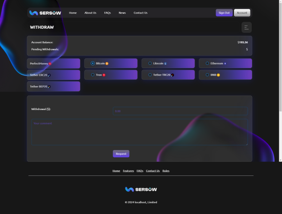The image size is (282, 214).
Task: Select the Tron radio button
Action: [x=93, y=75]
